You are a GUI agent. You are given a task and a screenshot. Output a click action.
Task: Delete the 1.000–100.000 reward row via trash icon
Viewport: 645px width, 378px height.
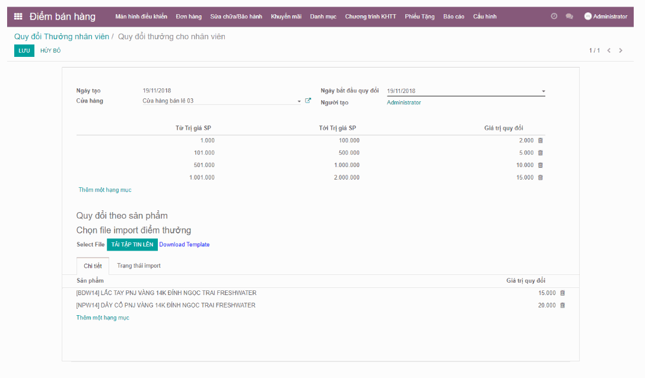pyautogui.click(x=540, y=140)
